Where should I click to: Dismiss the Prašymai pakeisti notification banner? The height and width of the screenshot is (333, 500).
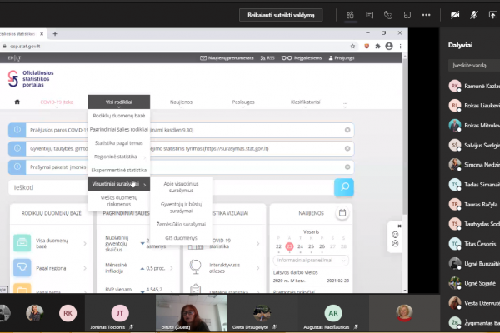pyautogui.click(x=347, y=167)
